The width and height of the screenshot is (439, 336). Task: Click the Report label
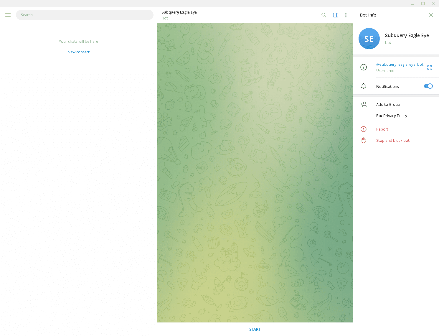pyautogui.click(x=382, y=129)
